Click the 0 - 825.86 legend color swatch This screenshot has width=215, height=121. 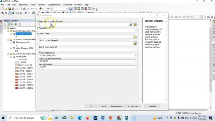[x=16, y=63]
